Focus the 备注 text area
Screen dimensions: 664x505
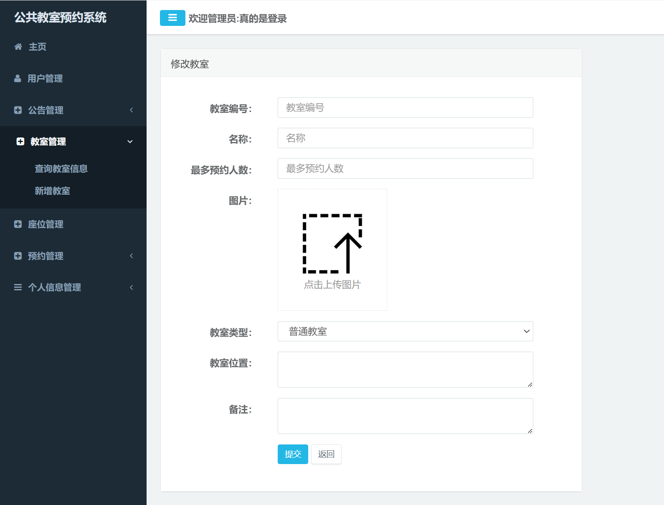pos(405,416)
